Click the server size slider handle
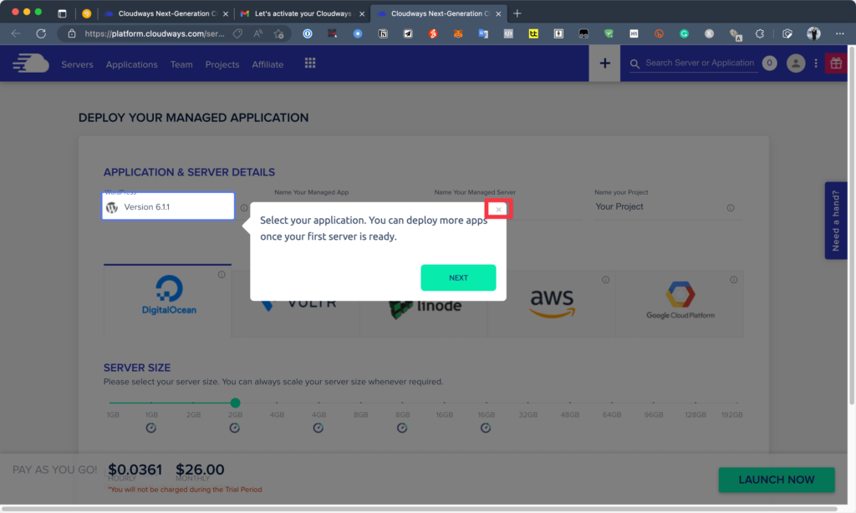The width and height of the screenshot is (856, 513). tap(235, 403)
